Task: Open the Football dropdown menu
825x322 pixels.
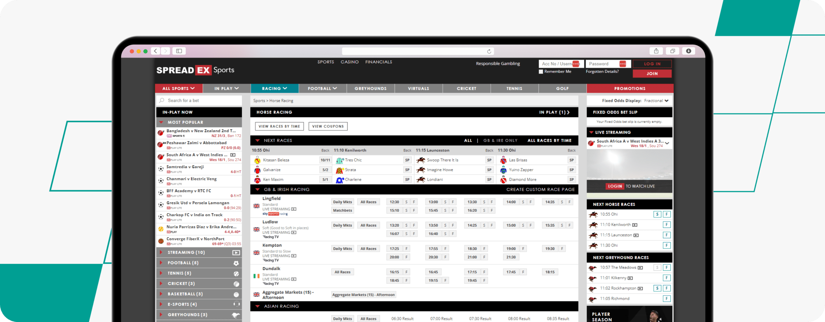Action: [323, 88]
